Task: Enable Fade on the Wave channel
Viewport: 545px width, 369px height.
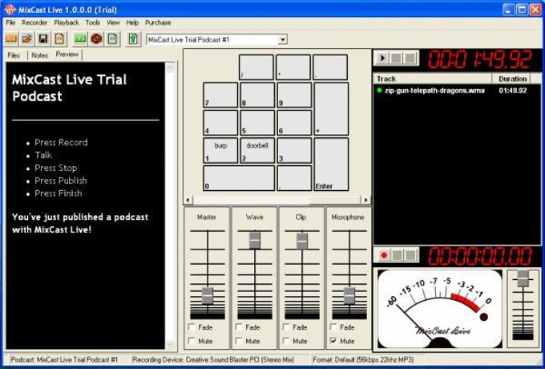Action: 239,327
